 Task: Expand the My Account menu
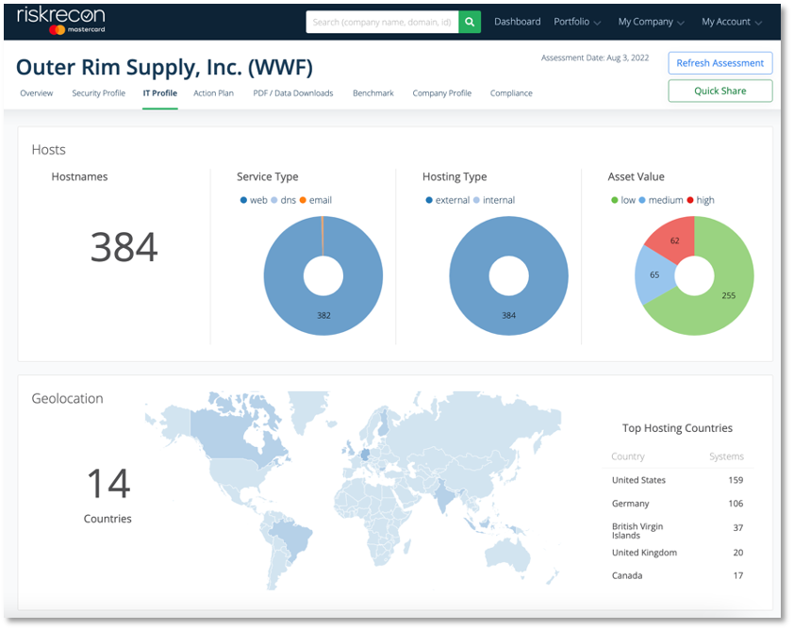pyautogui.click(x=731, y=22)
